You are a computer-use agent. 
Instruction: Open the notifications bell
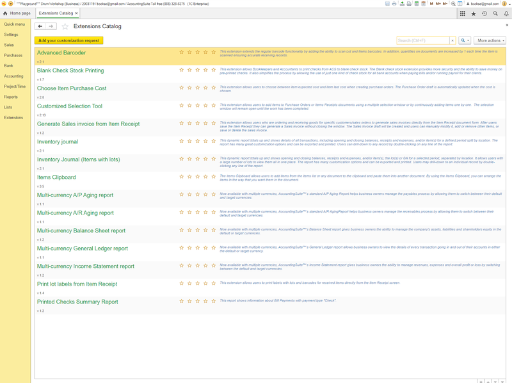(x=506, y=13)
